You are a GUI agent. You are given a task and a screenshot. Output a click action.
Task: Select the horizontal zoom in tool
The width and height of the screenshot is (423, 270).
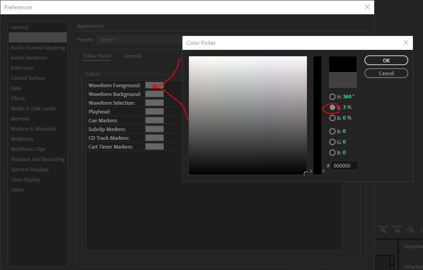[x=382, y=229]
